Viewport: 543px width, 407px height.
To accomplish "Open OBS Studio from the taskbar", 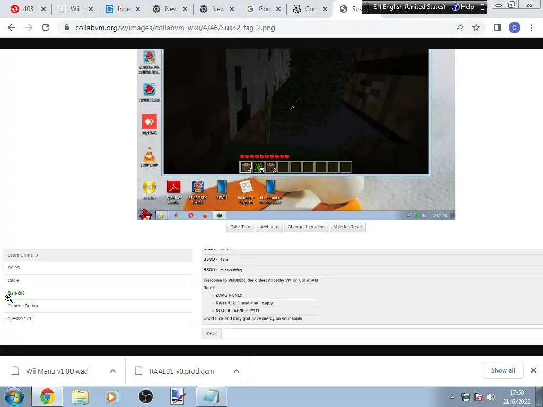I will (x=145, y=396).
